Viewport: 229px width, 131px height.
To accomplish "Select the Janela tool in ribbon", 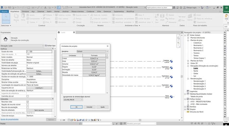I will [x=30, y=15].
